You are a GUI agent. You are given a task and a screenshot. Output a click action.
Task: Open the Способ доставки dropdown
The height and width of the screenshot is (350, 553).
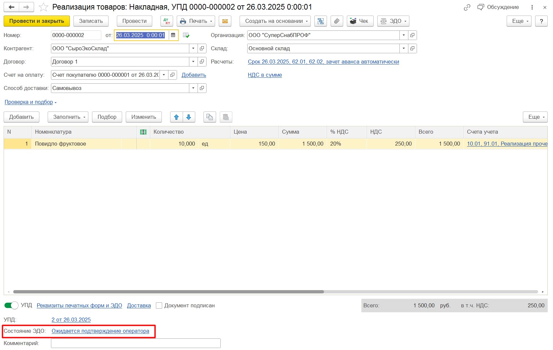pyautogui.click(x=193, y=88)
